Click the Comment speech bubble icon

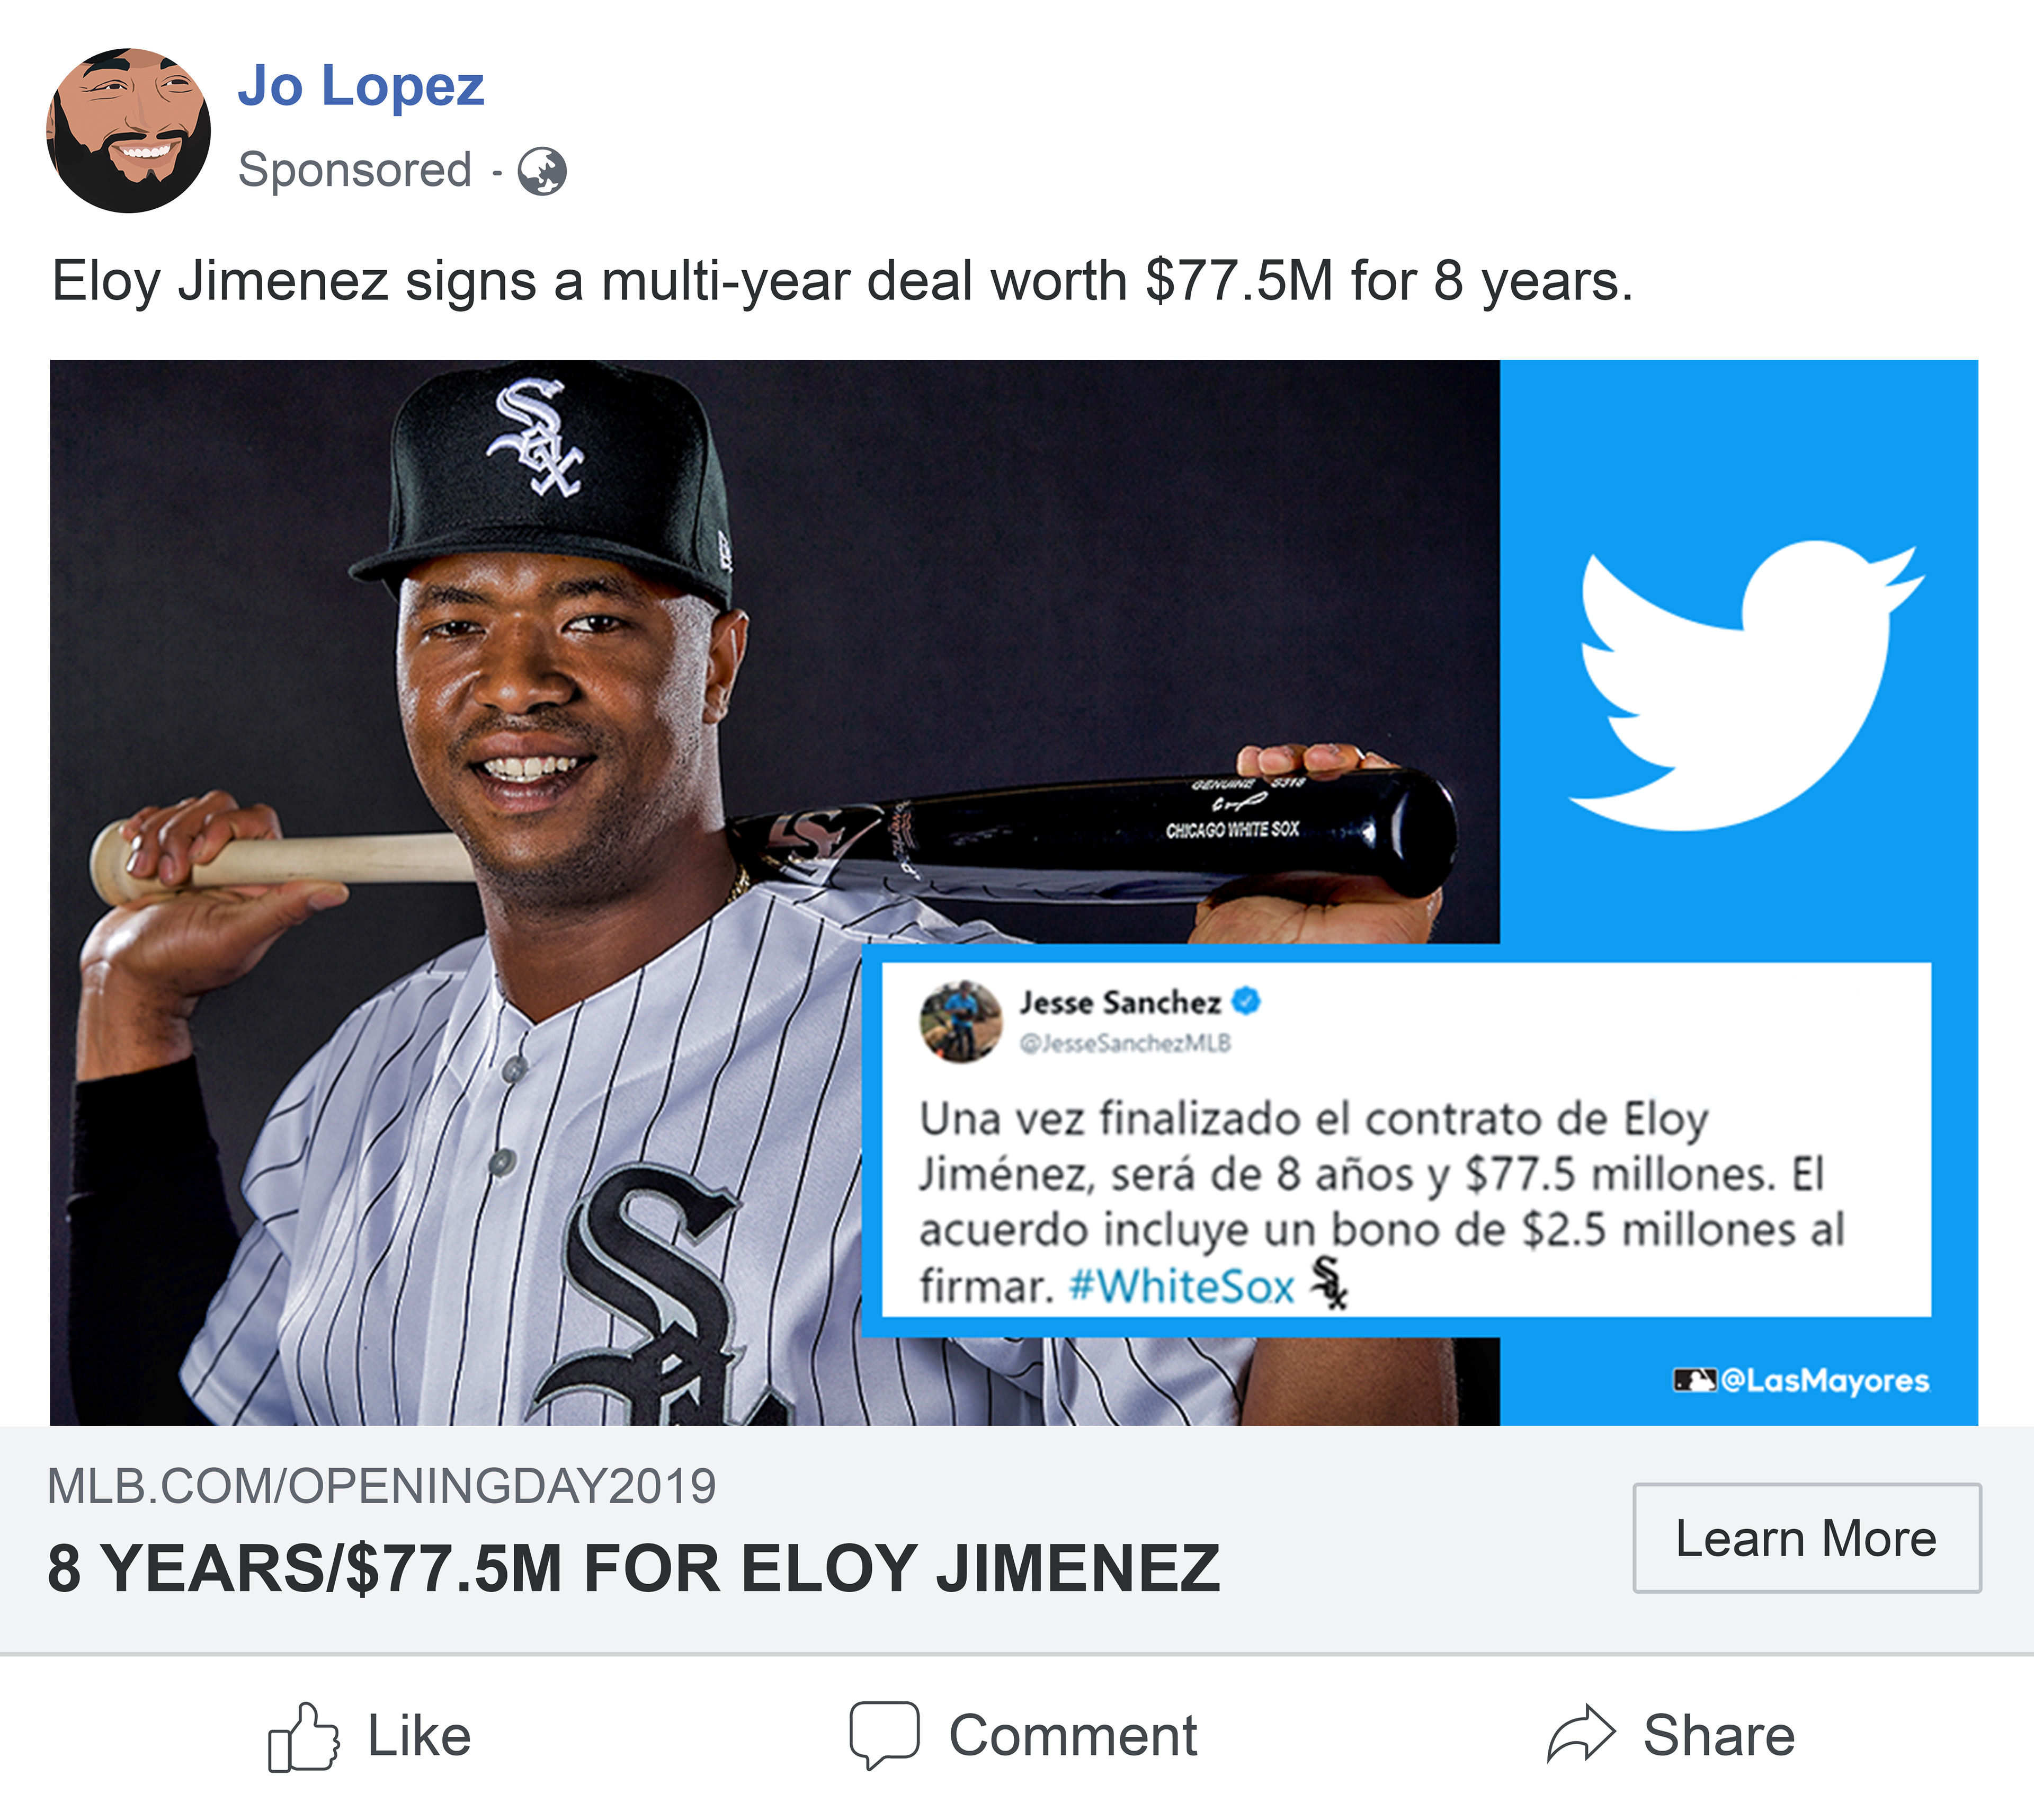[x=884, y=1735]
